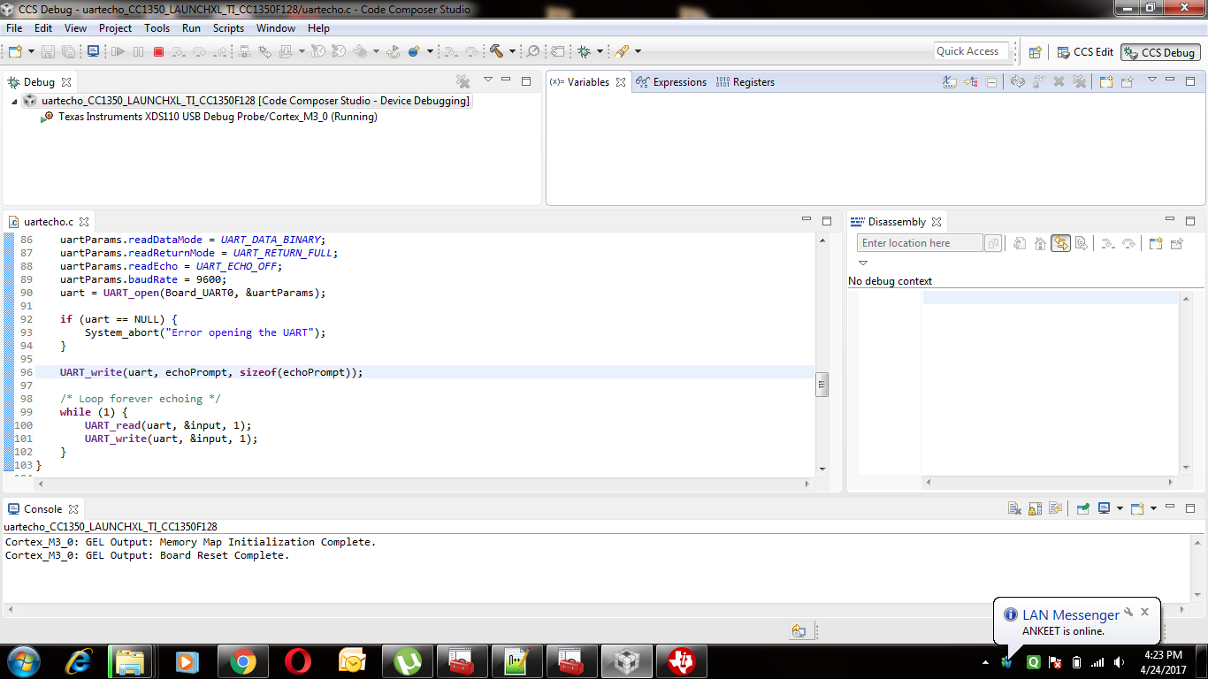Click the Open Perspective icon
The image size is (1208, 679).
coord(1036,52)
